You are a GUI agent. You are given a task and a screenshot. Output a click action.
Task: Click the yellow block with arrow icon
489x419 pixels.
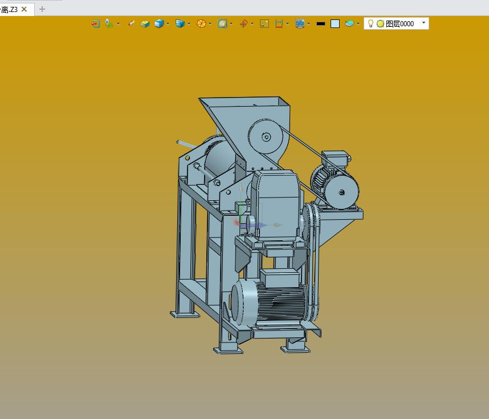145,24
